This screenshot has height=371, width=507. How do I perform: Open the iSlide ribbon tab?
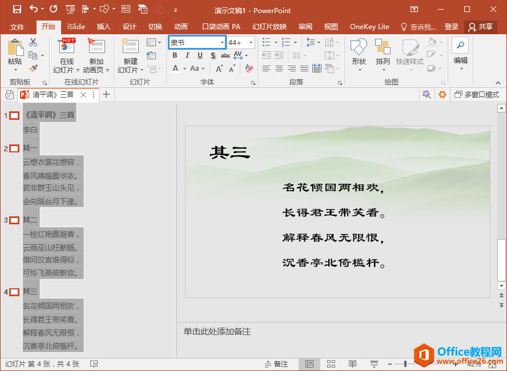point(76,27)
